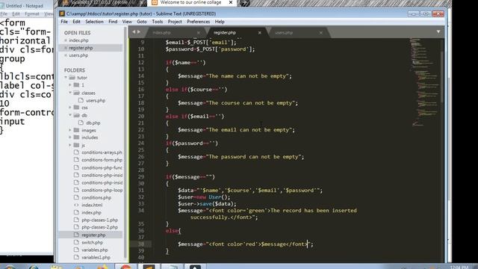
Task: Open switch.php in the sidebar
Action: [92, 242]
